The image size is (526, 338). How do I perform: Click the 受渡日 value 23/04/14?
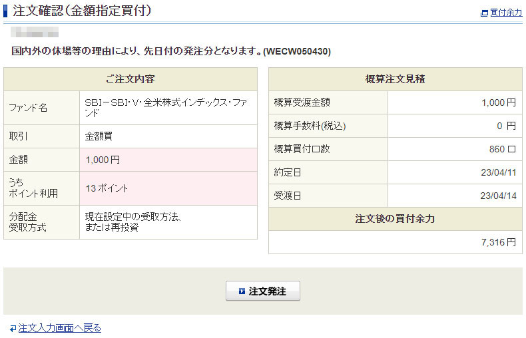497,196
